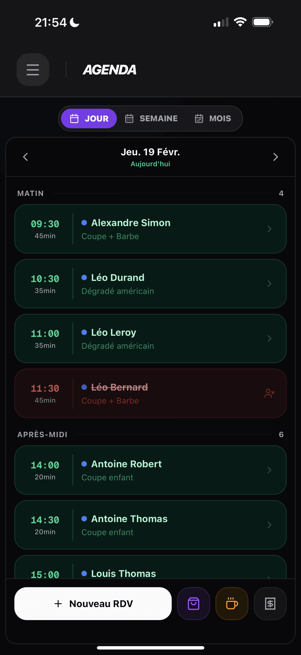The image size is (301, 655).
Task: Tap the Wi-Fi status icon
Action: [240, 22]
